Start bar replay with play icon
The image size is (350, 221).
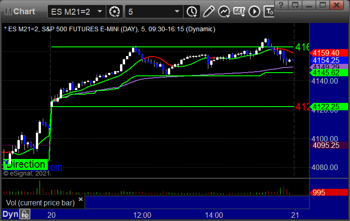point(254,11)
